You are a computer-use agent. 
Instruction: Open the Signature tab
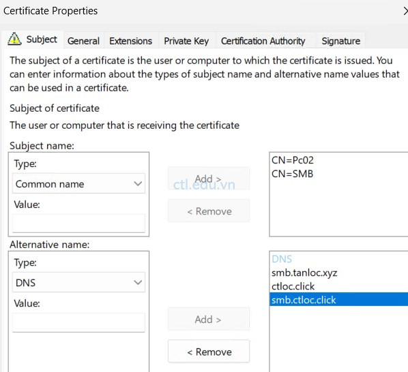pos(341,41)
